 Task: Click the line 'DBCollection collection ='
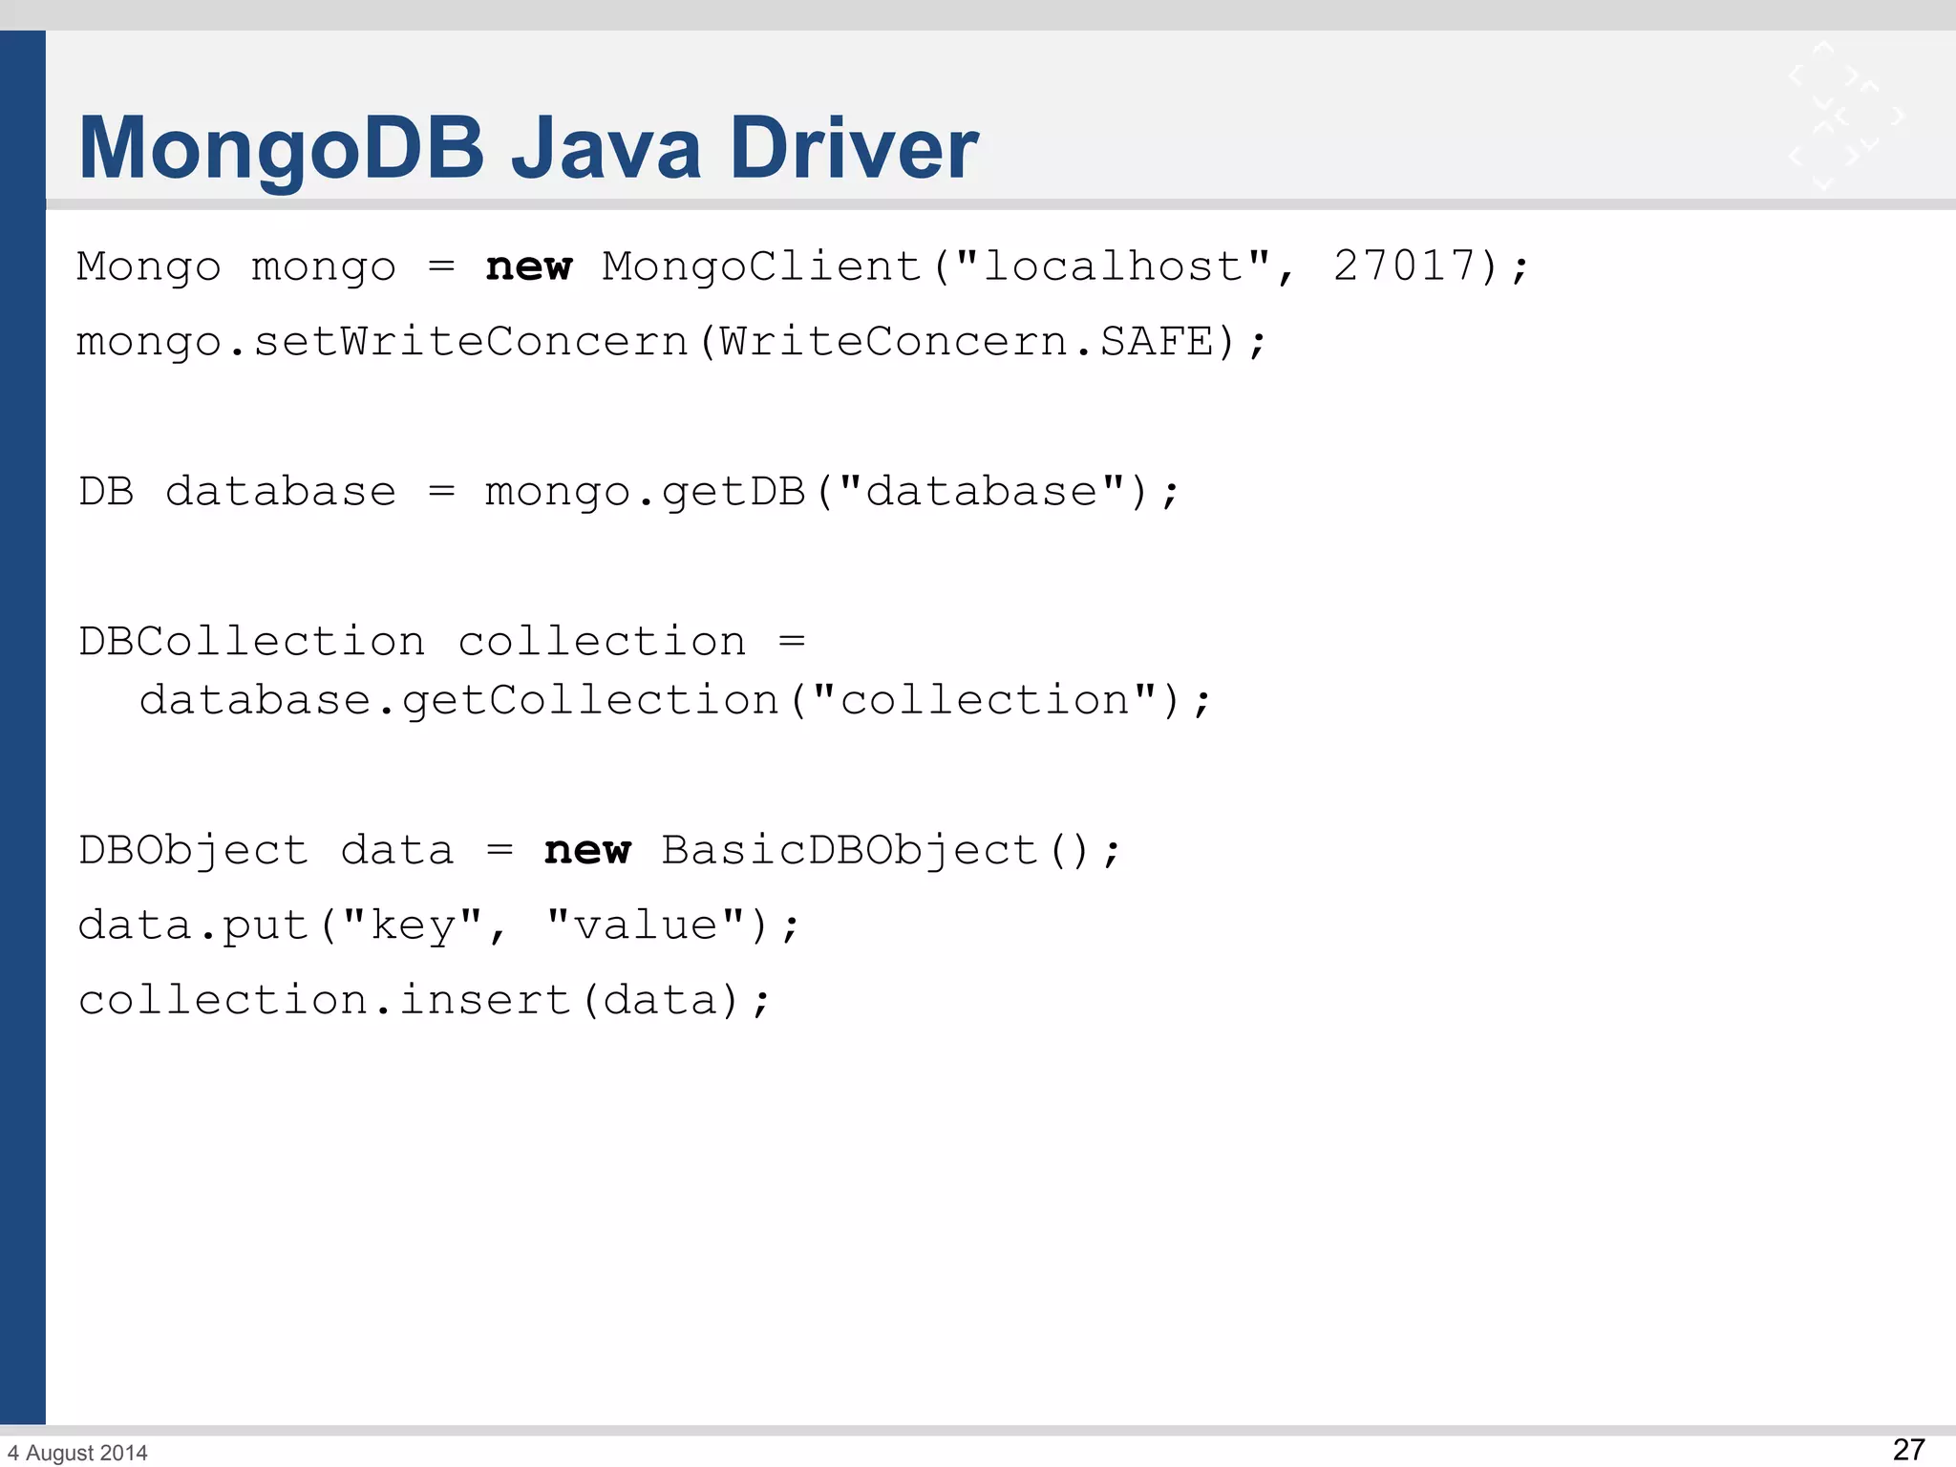[x=442, y=641]
